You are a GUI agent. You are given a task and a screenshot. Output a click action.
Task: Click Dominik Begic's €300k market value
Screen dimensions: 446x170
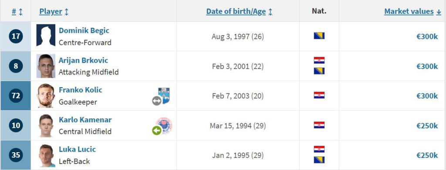click(x=427, y=36)
